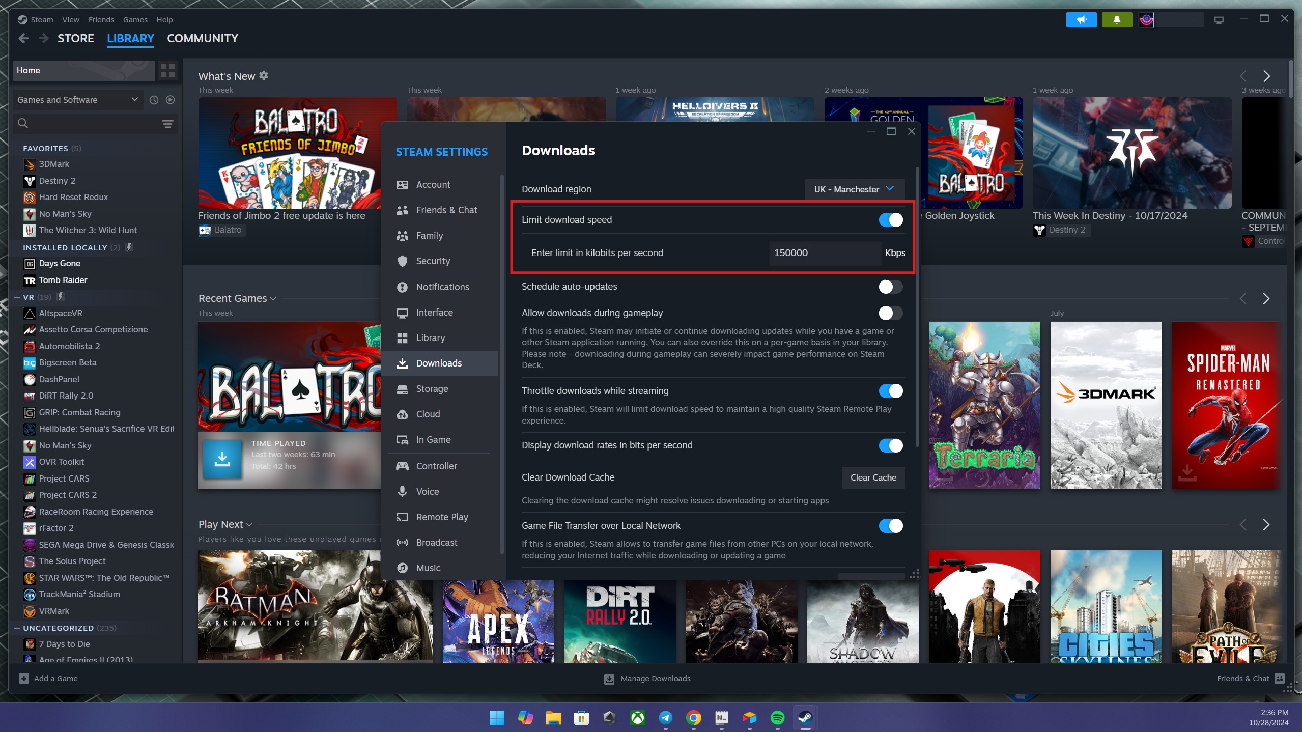The width and height of the screenshot is (1302, 732).
Task: Open the Account settings section
Action: point(440,185)
